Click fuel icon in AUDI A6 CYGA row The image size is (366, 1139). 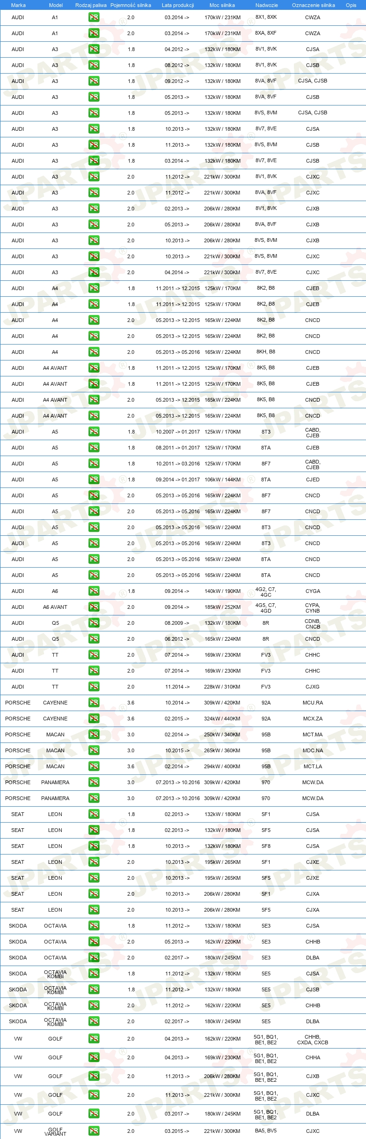94,591
